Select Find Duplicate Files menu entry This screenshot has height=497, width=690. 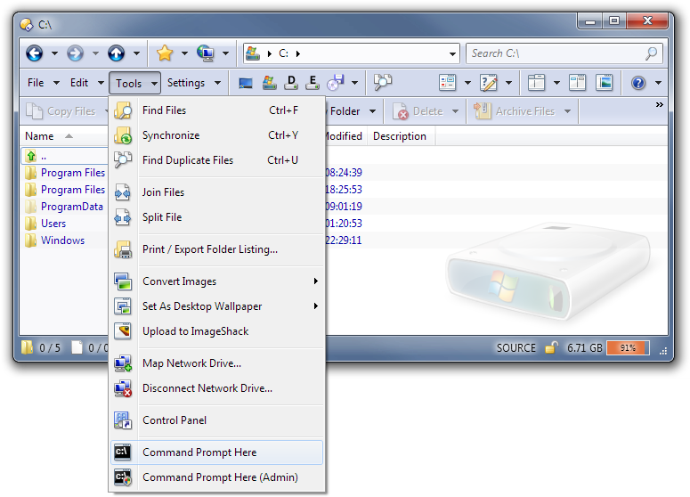(188, 160)
